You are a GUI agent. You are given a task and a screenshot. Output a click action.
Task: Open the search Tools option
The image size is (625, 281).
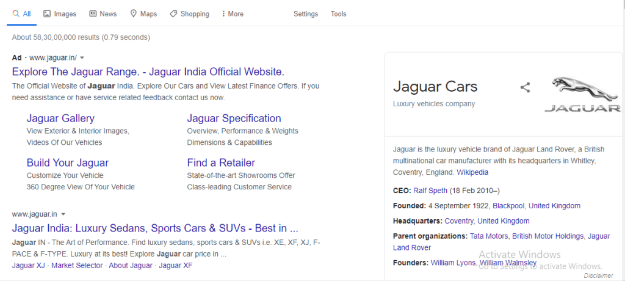338,14
